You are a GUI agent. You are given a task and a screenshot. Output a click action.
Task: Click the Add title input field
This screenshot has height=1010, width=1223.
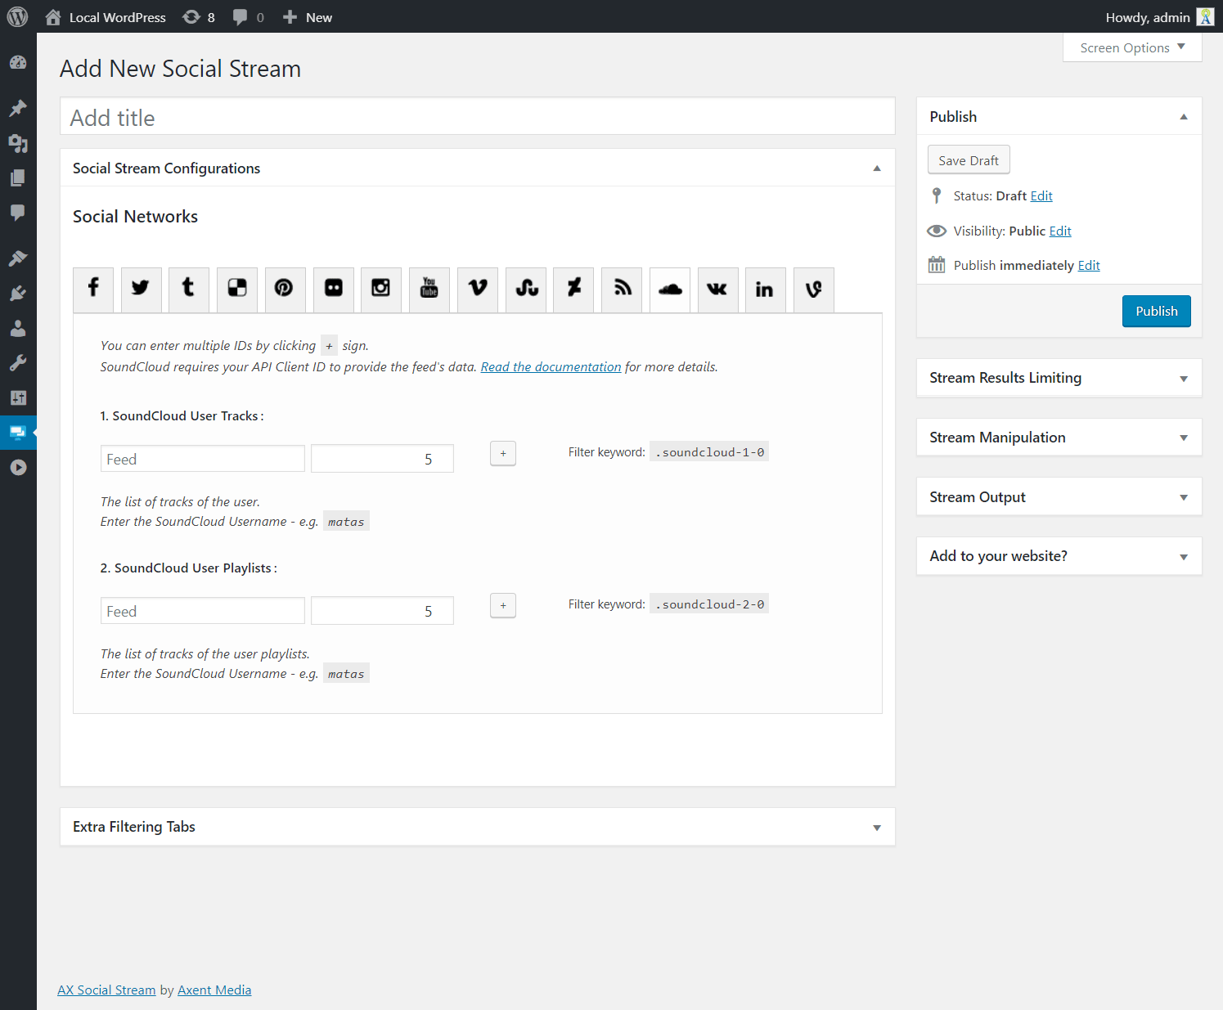click(477, 118)
